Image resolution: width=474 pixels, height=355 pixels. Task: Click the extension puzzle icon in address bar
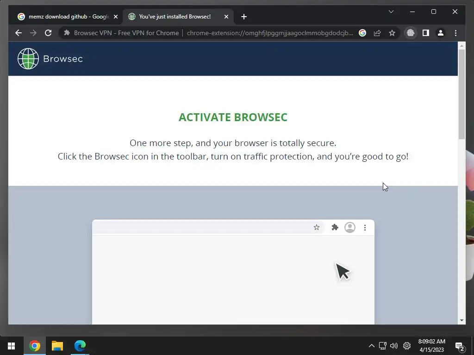(x=67, y=33)
